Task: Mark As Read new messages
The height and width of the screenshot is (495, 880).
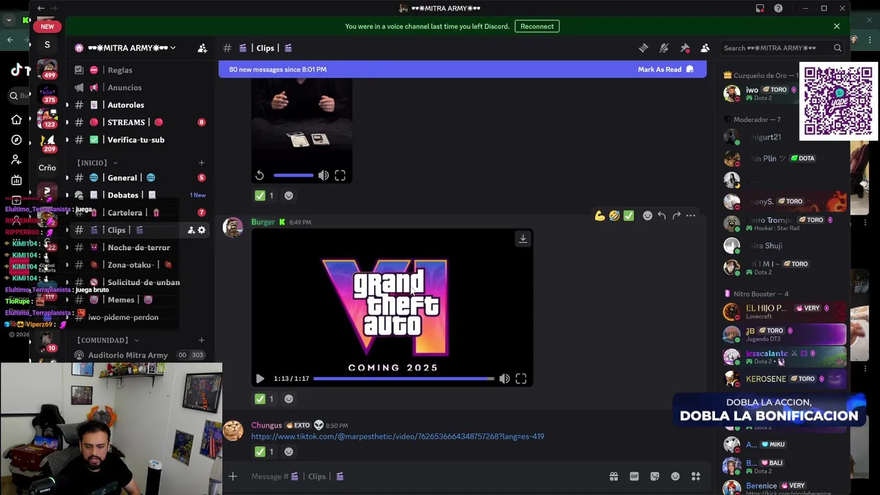Action: 665,69
